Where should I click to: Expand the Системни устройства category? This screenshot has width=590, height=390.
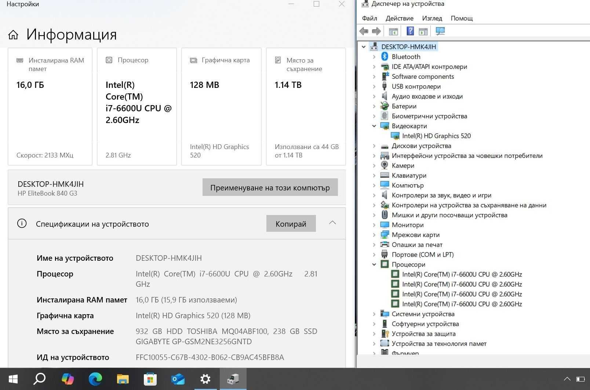click(374, 314)
